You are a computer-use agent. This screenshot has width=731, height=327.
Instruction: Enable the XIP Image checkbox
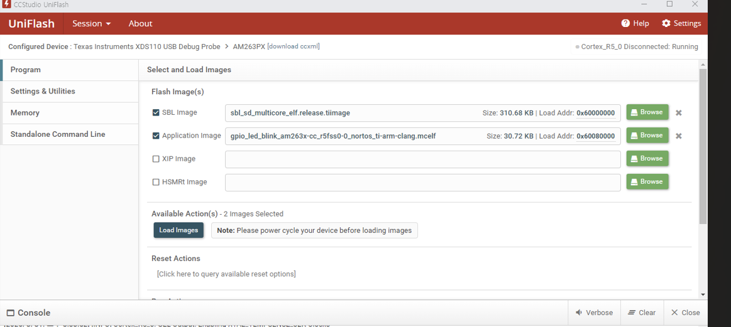[x=156, y=159]
